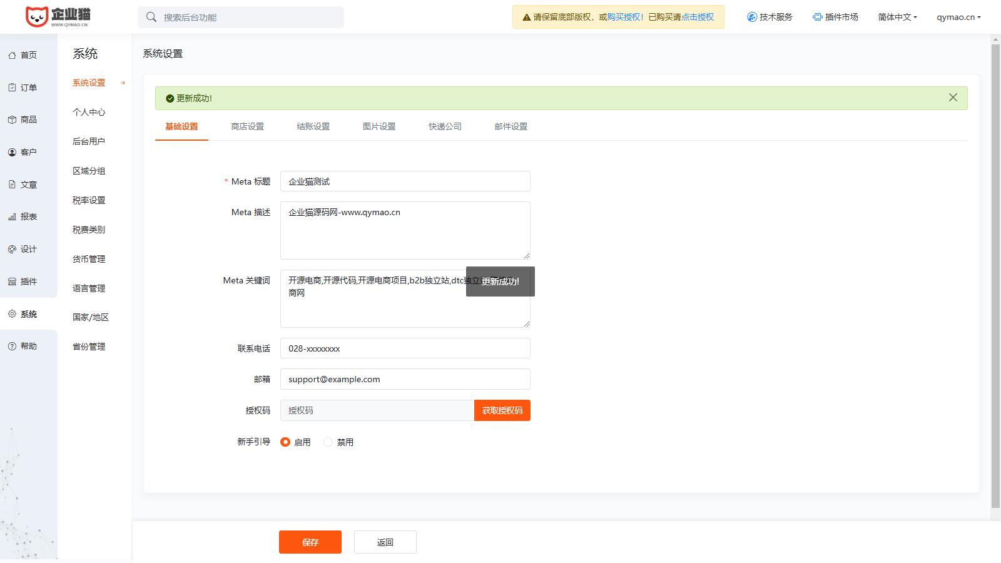Switch to the 邮件设置 tab

[511, 126]
